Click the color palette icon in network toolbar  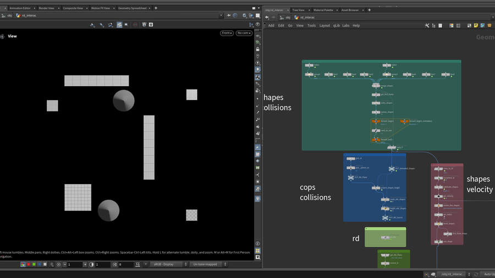(x=452, y=25)
